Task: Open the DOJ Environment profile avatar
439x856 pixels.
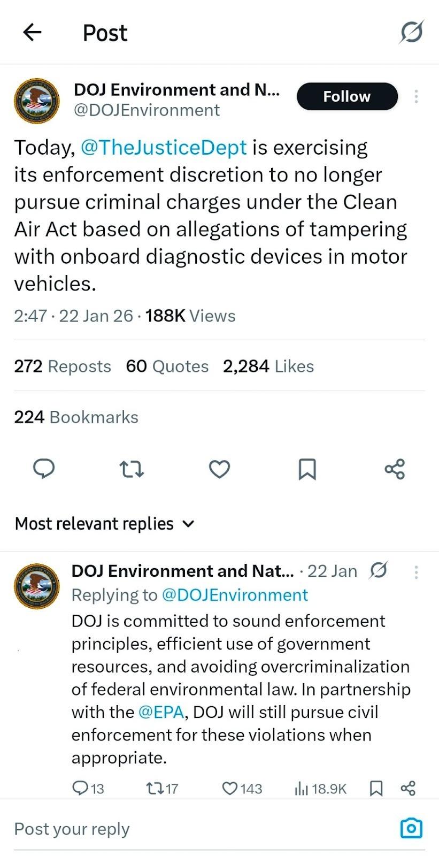Action: click(36, 101)
